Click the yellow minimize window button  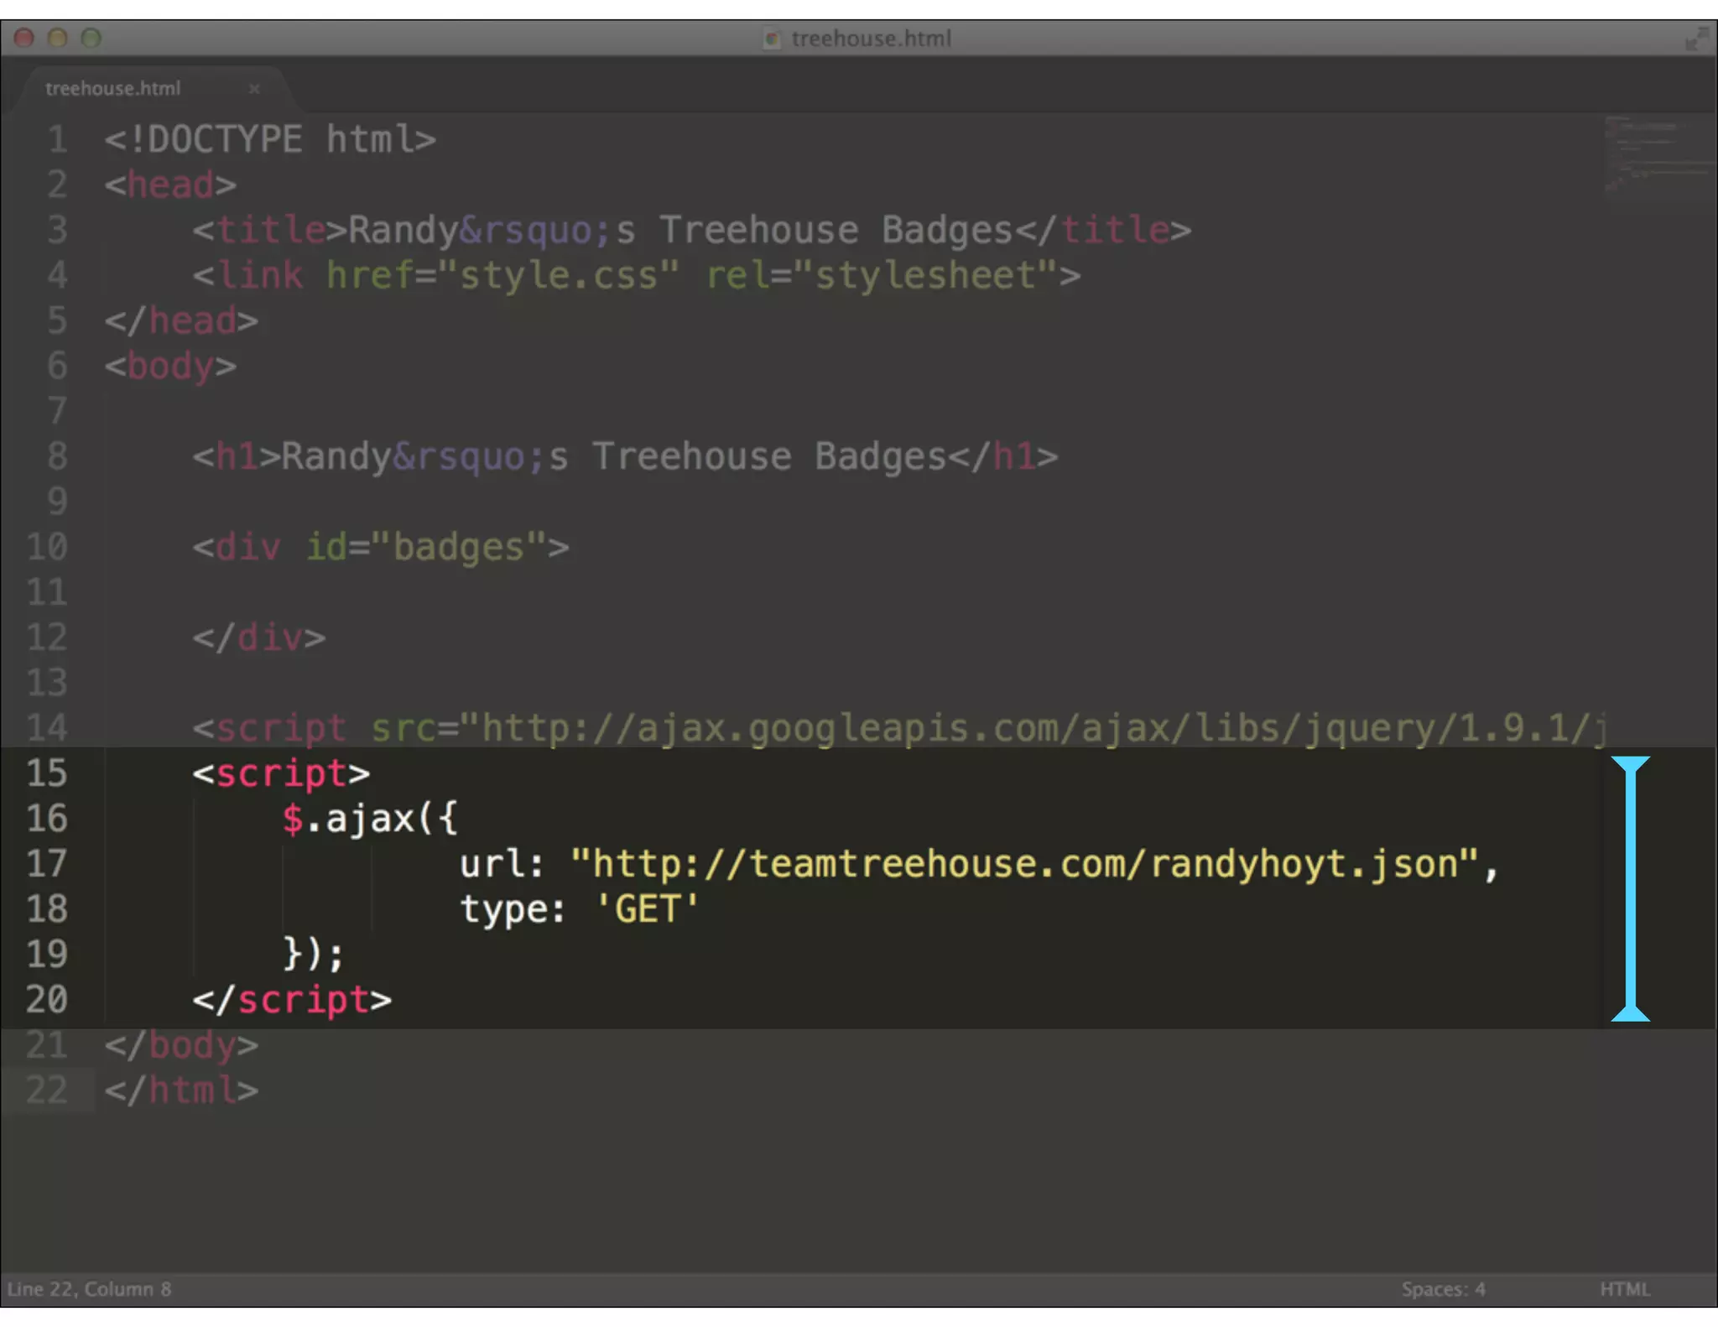pyautogui.click(x=57, y=38)
